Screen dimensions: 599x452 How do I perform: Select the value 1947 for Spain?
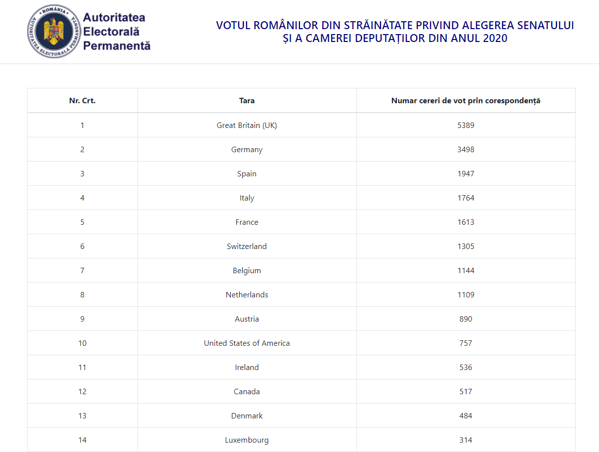pyautogui.click(x=466, y=174)
